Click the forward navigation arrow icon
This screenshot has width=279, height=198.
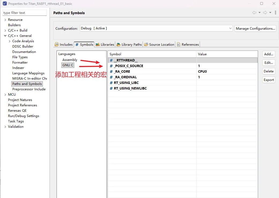click(x=265, y=13)
